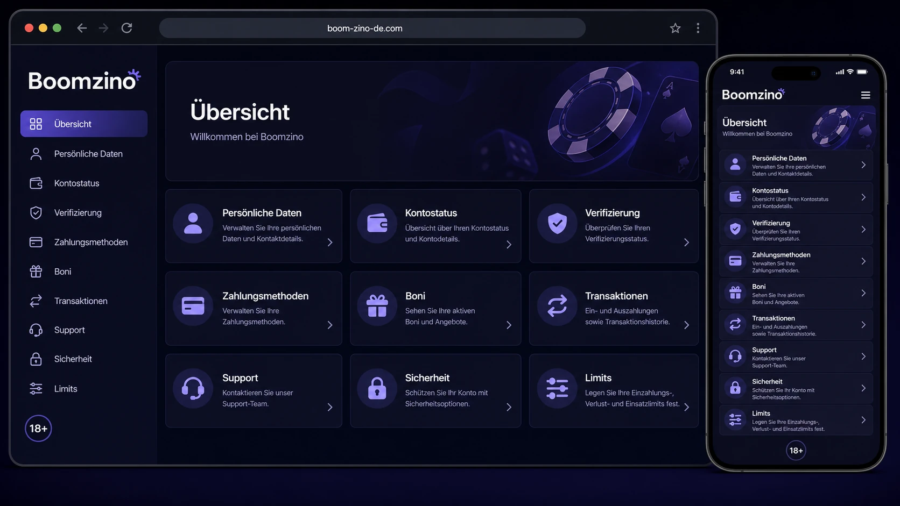Click "Schützen Sie Ihr Konto mit" description
This screenshot has width=900, height=506.
pos(446,393)
